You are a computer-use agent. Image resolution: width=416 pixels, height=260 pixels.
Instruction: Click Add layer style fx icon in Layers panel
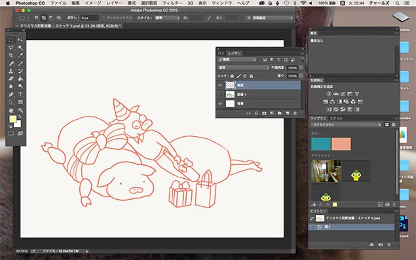click(x=256, y=113)
